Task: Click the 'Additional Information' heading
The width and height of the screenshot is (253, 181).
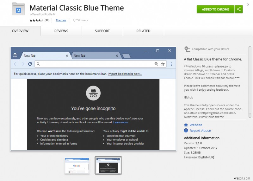Action: tap(202, 138)
